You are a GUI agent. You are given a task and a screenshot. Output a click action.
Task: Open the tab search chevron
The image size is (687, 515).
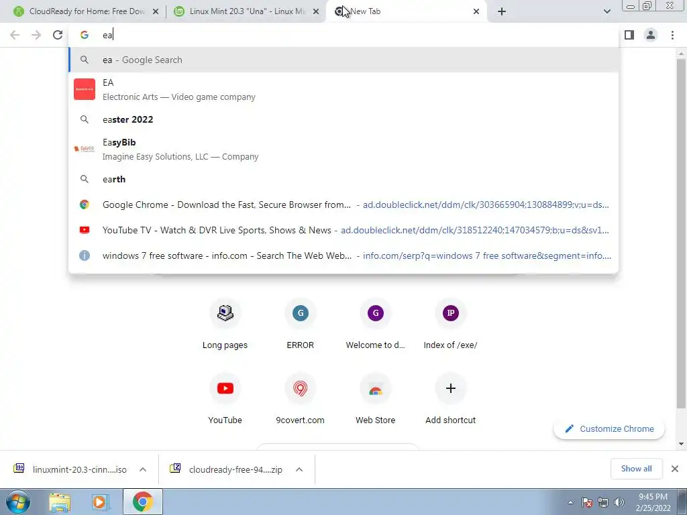click(x=606, y=11)
